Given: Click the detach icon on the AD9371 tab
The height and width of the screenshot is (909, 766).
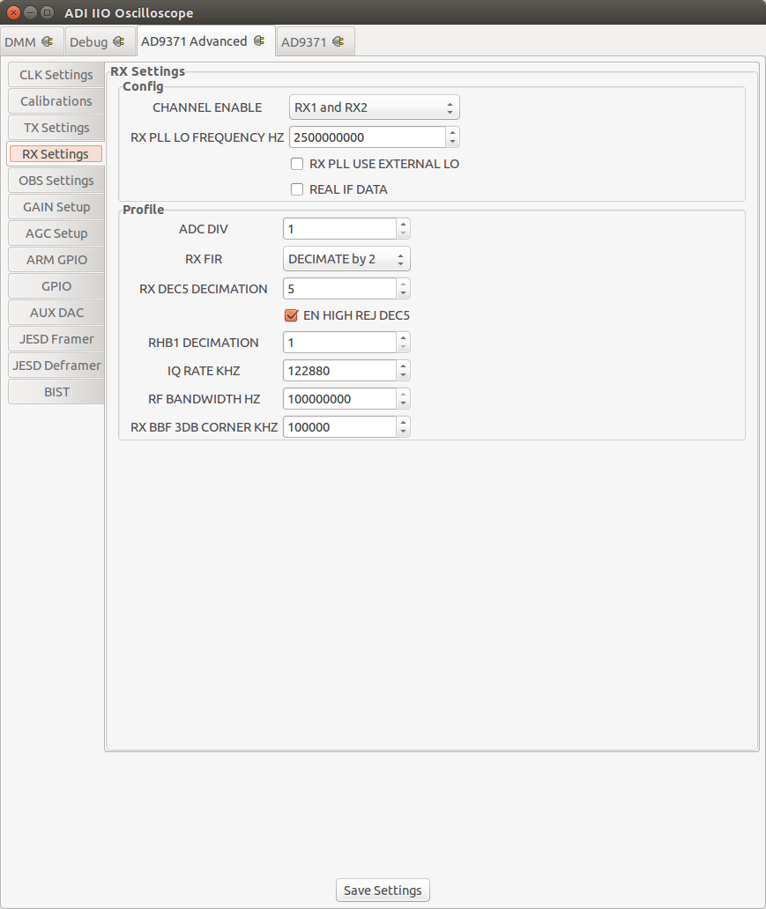Looking at the screenshot, I should click(x=338, y=41).
